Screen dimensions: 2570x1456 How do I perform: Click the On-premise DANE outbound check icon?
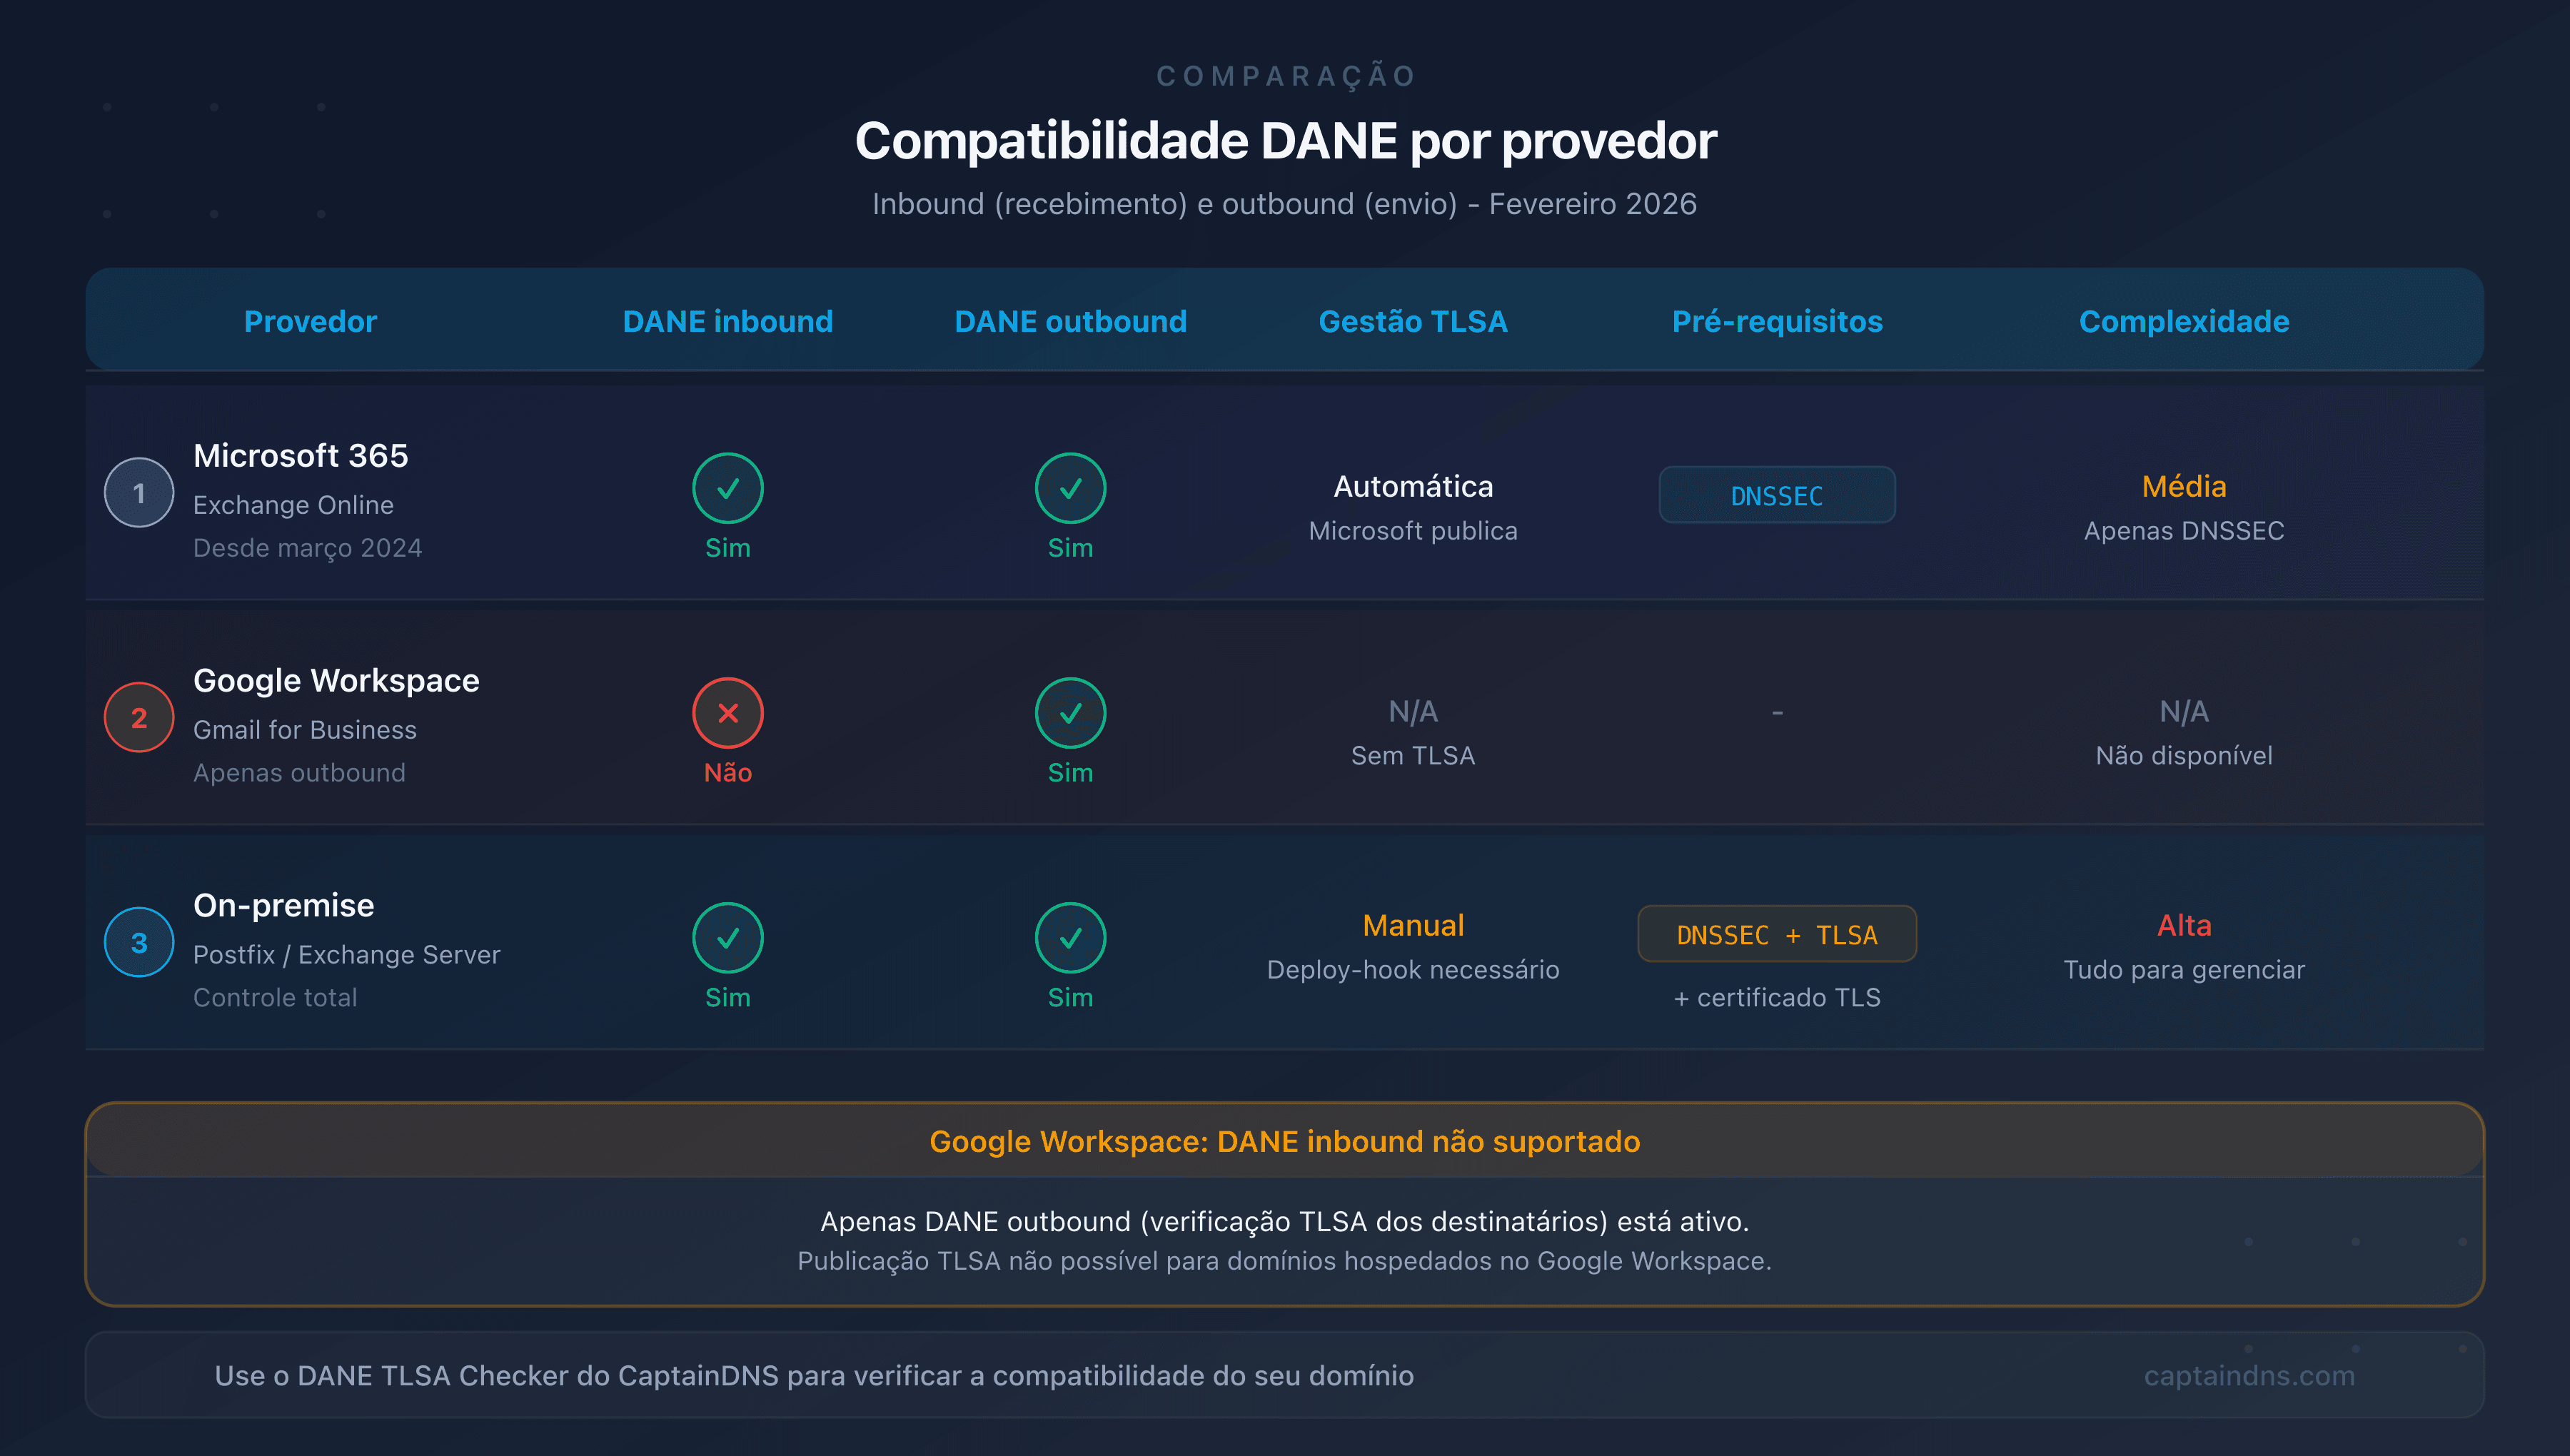click(x=1070, y=939)
